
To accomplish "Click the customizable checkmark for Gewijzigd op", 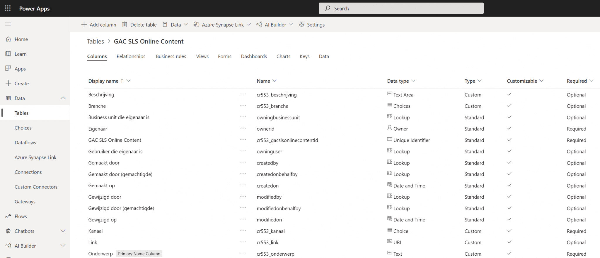I will (x=509, y=219).
